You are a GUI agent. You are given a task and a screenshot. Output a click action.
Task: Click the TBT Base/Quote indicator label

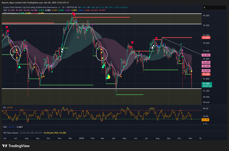[10, 133]
